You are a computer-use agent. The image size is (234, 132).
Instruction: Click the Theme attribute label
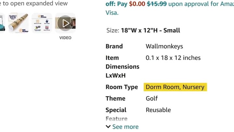[115, 99]
